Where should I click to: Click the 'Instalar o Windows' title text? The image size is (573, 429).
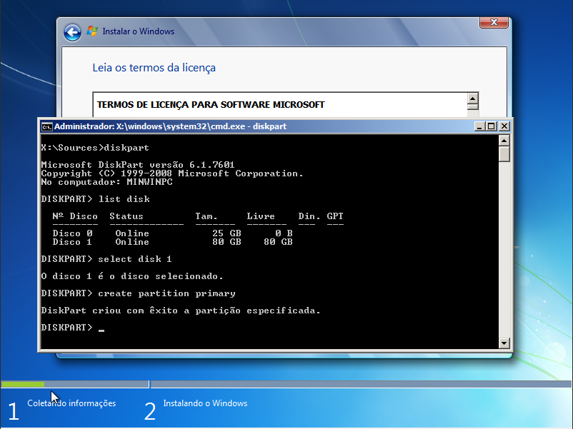[139, 31]
